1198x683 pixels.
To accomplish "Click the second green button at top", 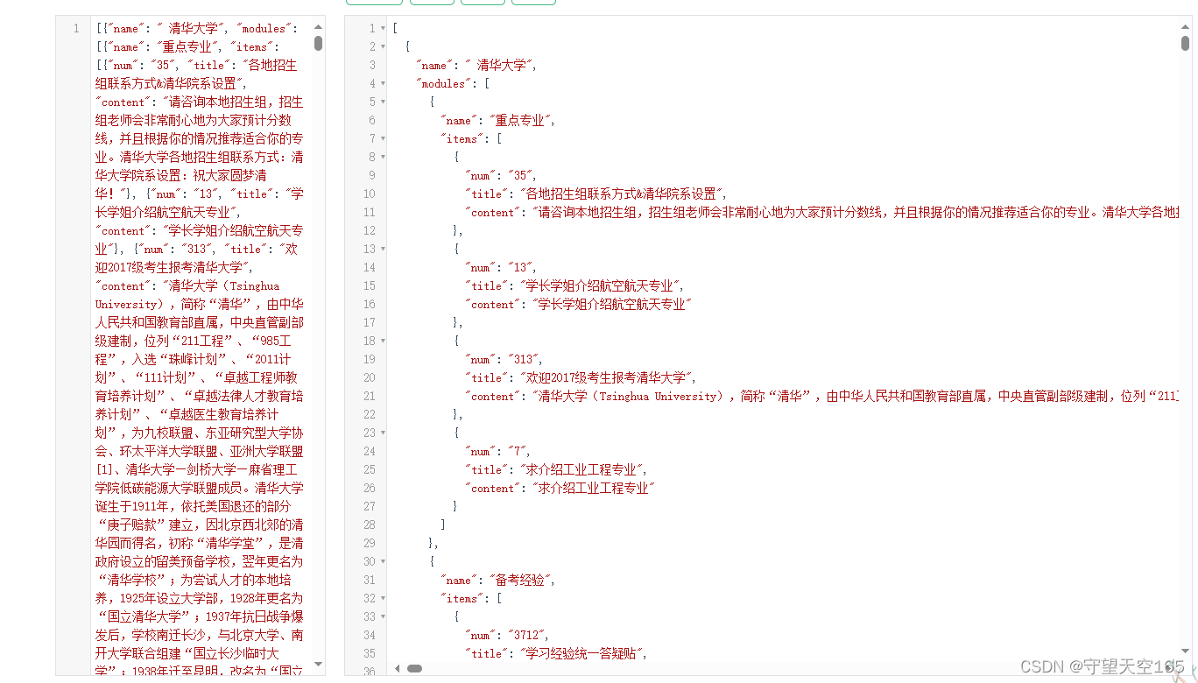I will click(x=432, y=4).
